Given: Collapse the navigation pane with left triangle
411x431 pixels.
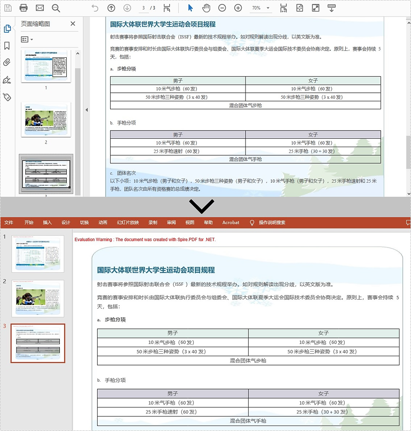Looking at the screenshot, I should tap(87, 110).
